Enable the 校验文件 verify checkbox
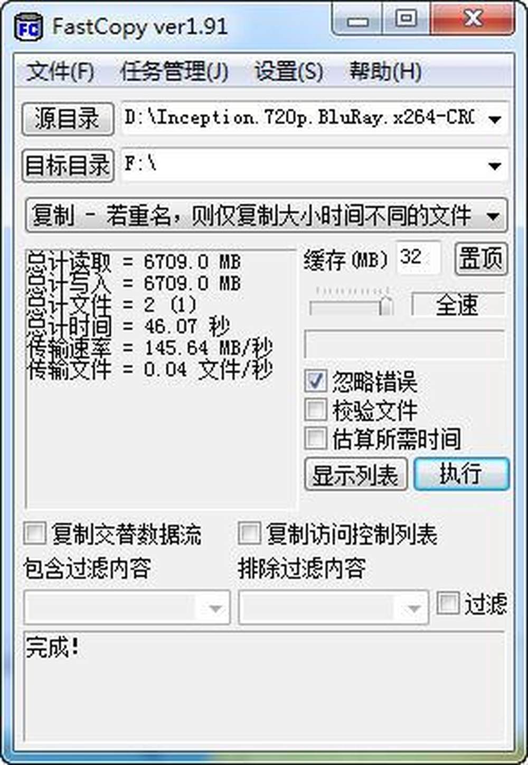 [316, 409]
